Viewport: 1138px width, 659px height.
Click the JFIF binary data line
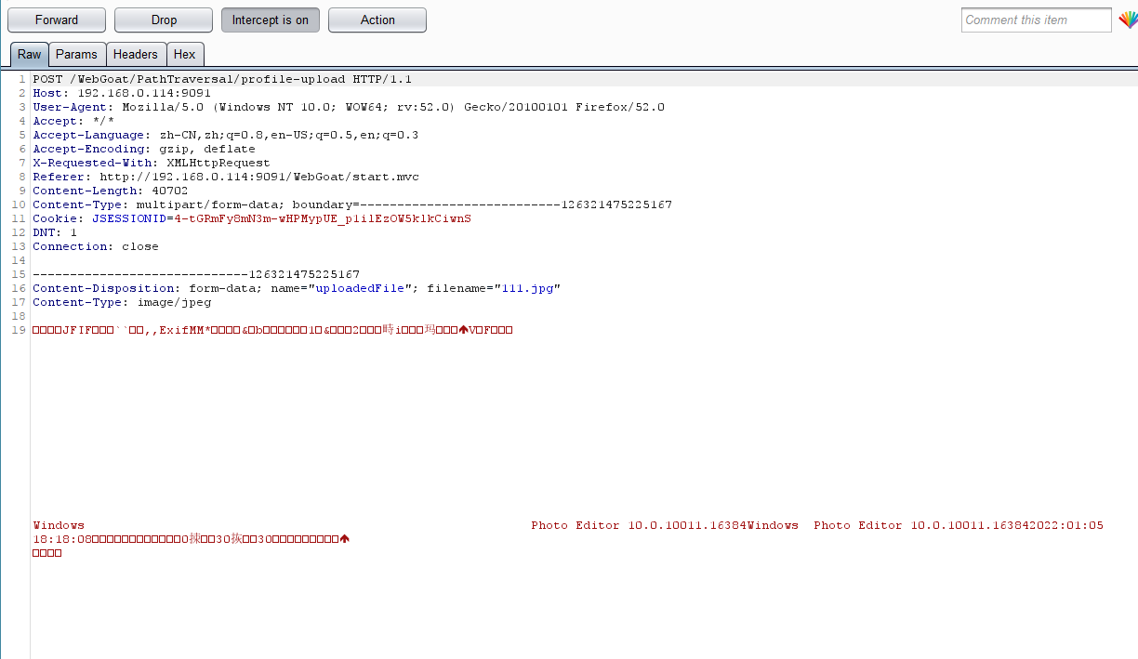[x=272, y=330]
